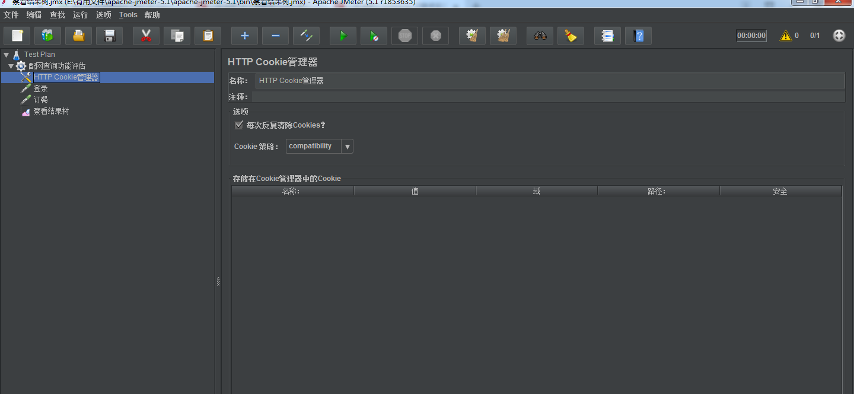Viewport: 854px width, 394px height.
Task: Clear results with single broom-gear icon
Action: pos(472,36)
